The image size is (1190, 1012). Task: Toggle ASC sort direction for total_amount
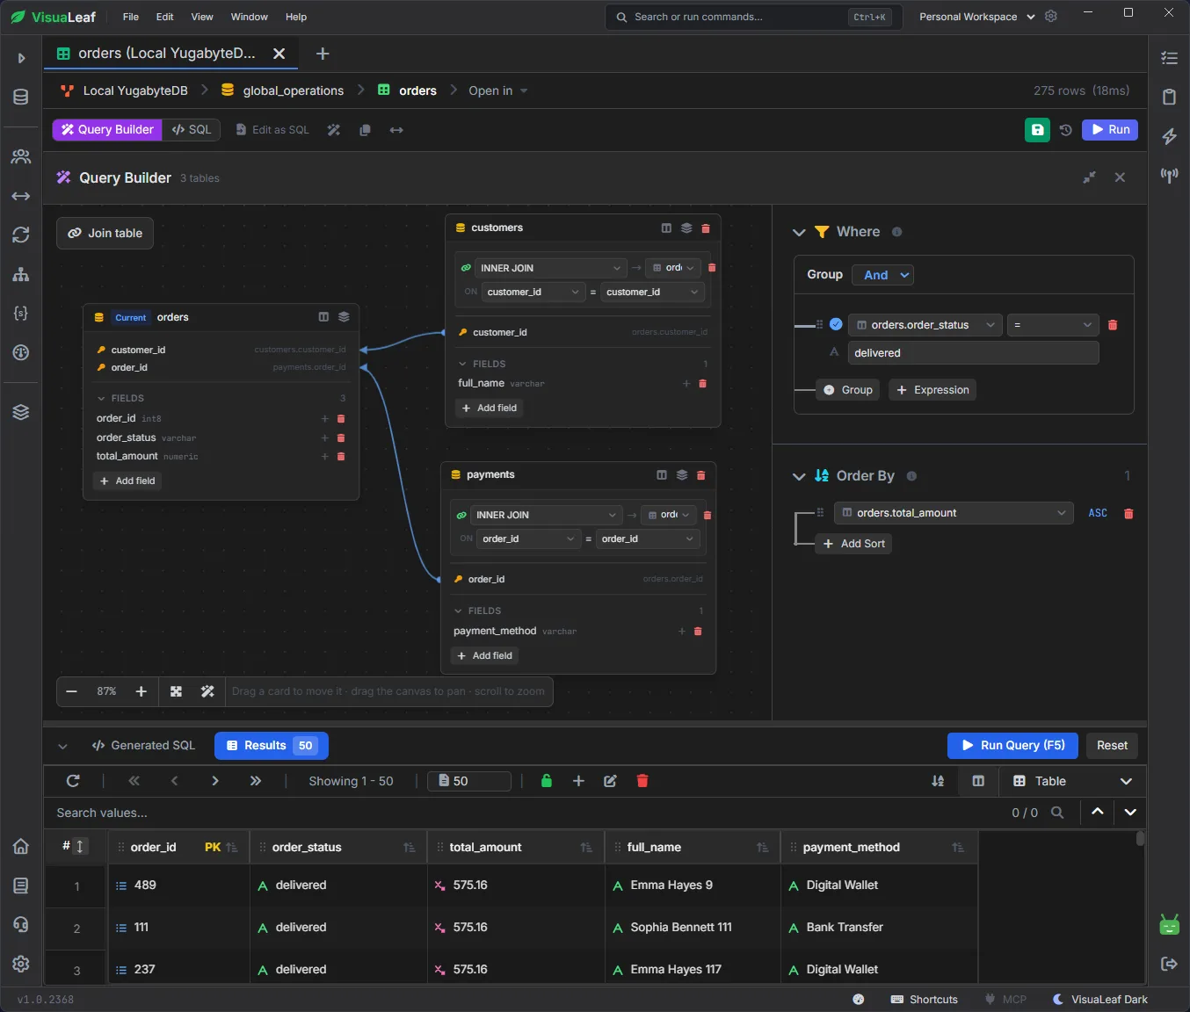point(1098,513)
